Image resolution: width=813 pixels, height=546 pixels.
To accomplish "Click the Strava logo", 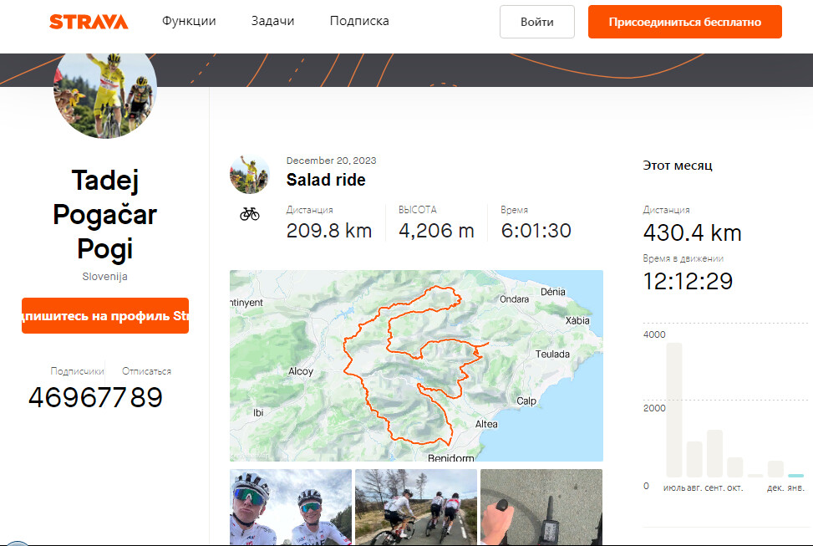I will [89, 22].
